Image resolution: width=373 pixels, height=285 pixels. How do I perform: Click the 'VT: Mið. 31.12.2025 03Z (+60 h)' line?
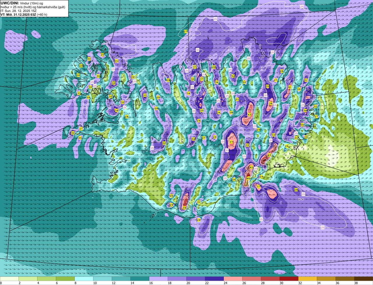click(x=24, y=15)
